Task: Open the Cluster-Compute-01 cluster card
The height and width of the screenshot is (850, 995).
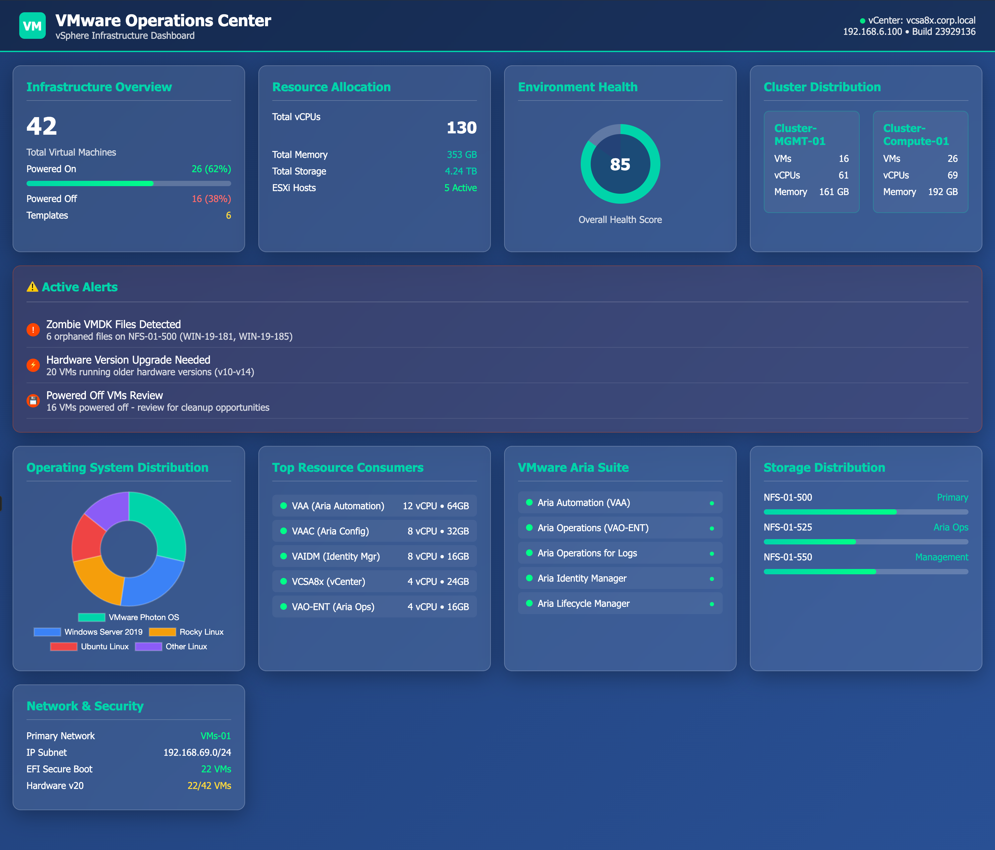Action: (x=920, y=162)
